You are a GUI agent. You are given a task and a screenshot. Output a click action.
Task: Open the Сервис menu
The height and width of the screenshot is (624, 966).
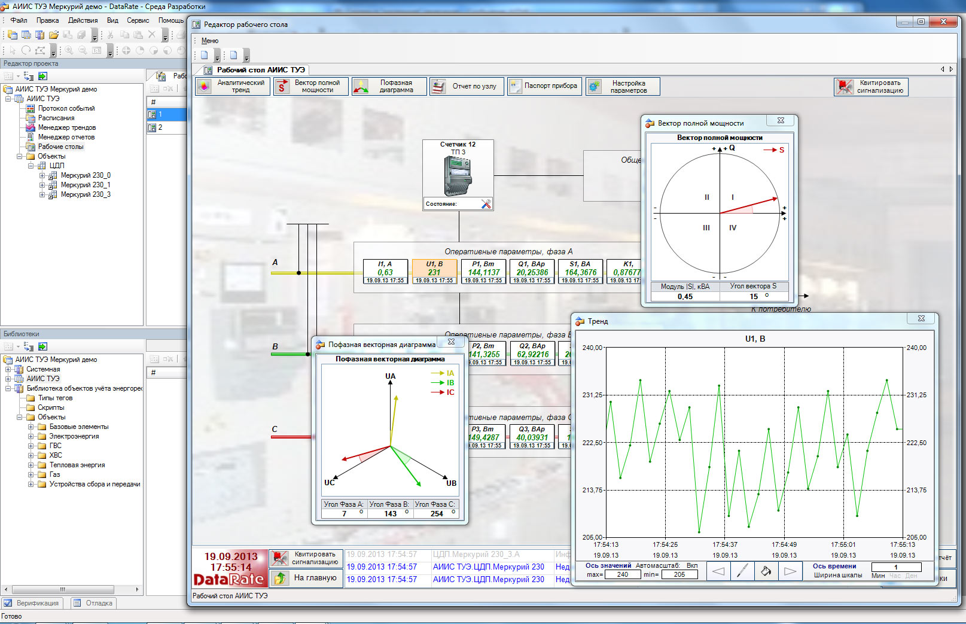pyautogui.click(x=138, y=20)
